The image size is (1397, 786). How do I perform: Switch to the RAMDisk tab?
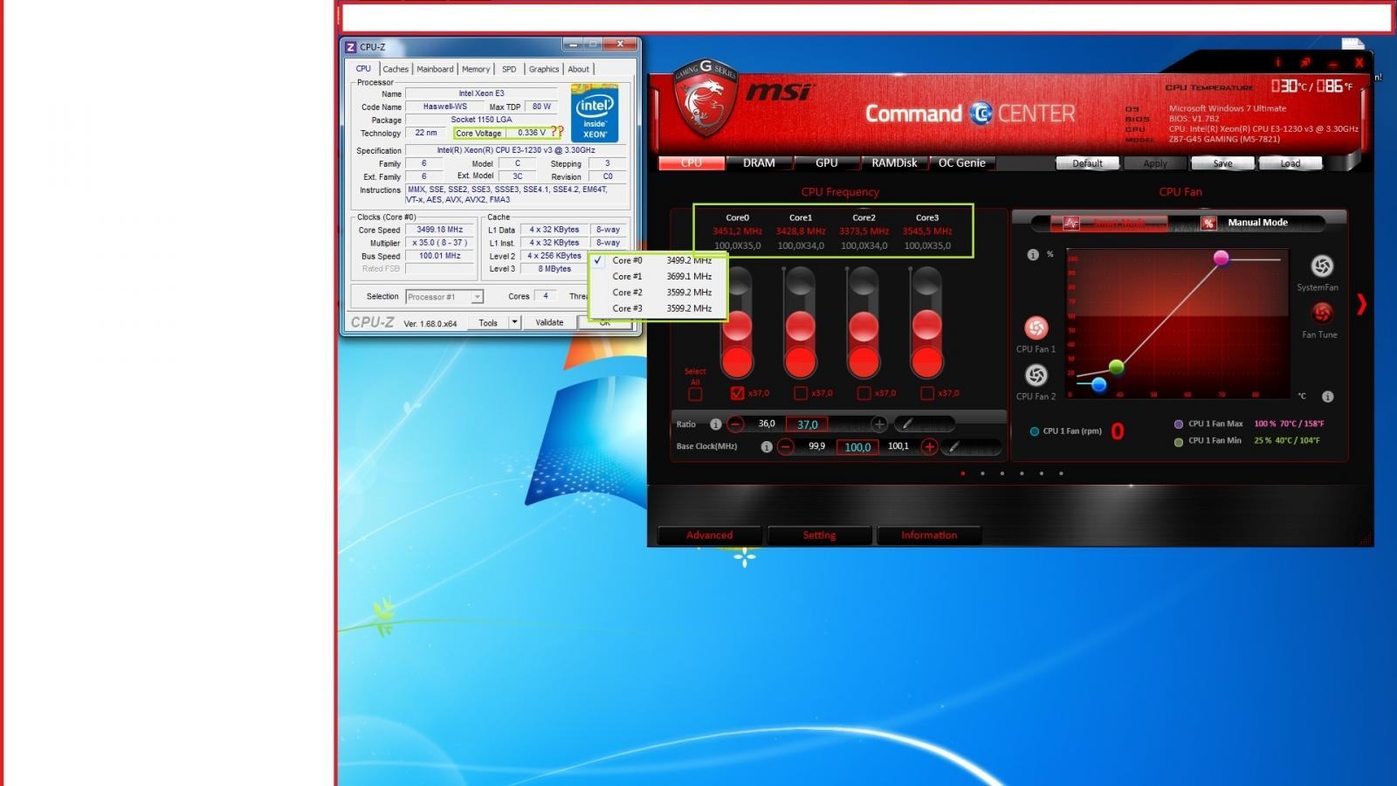894,163
